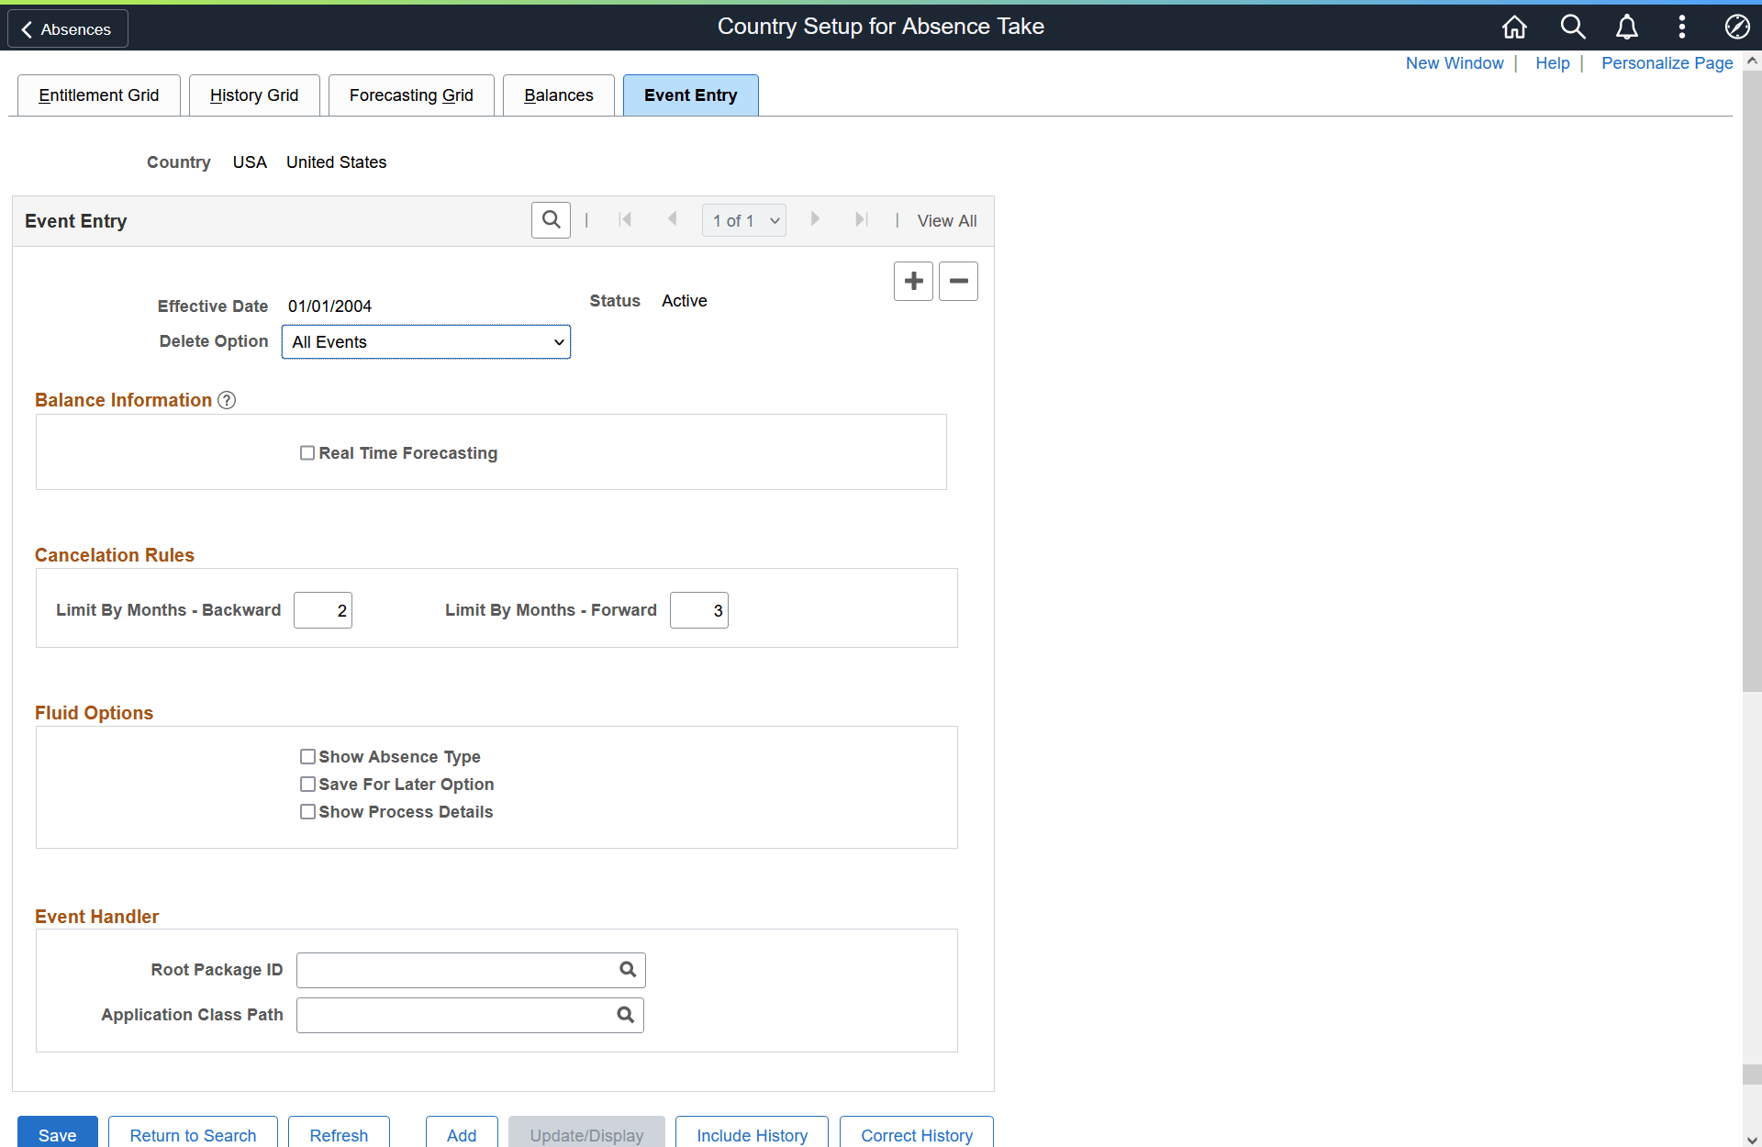Open the Forecasting Grid tab
The image size is (1762, 1147).
[x=411, y=95]
